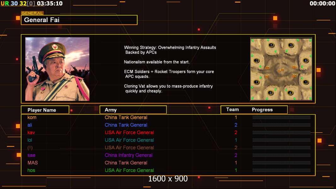Click the General Fai name field

[x=79, y=20]
